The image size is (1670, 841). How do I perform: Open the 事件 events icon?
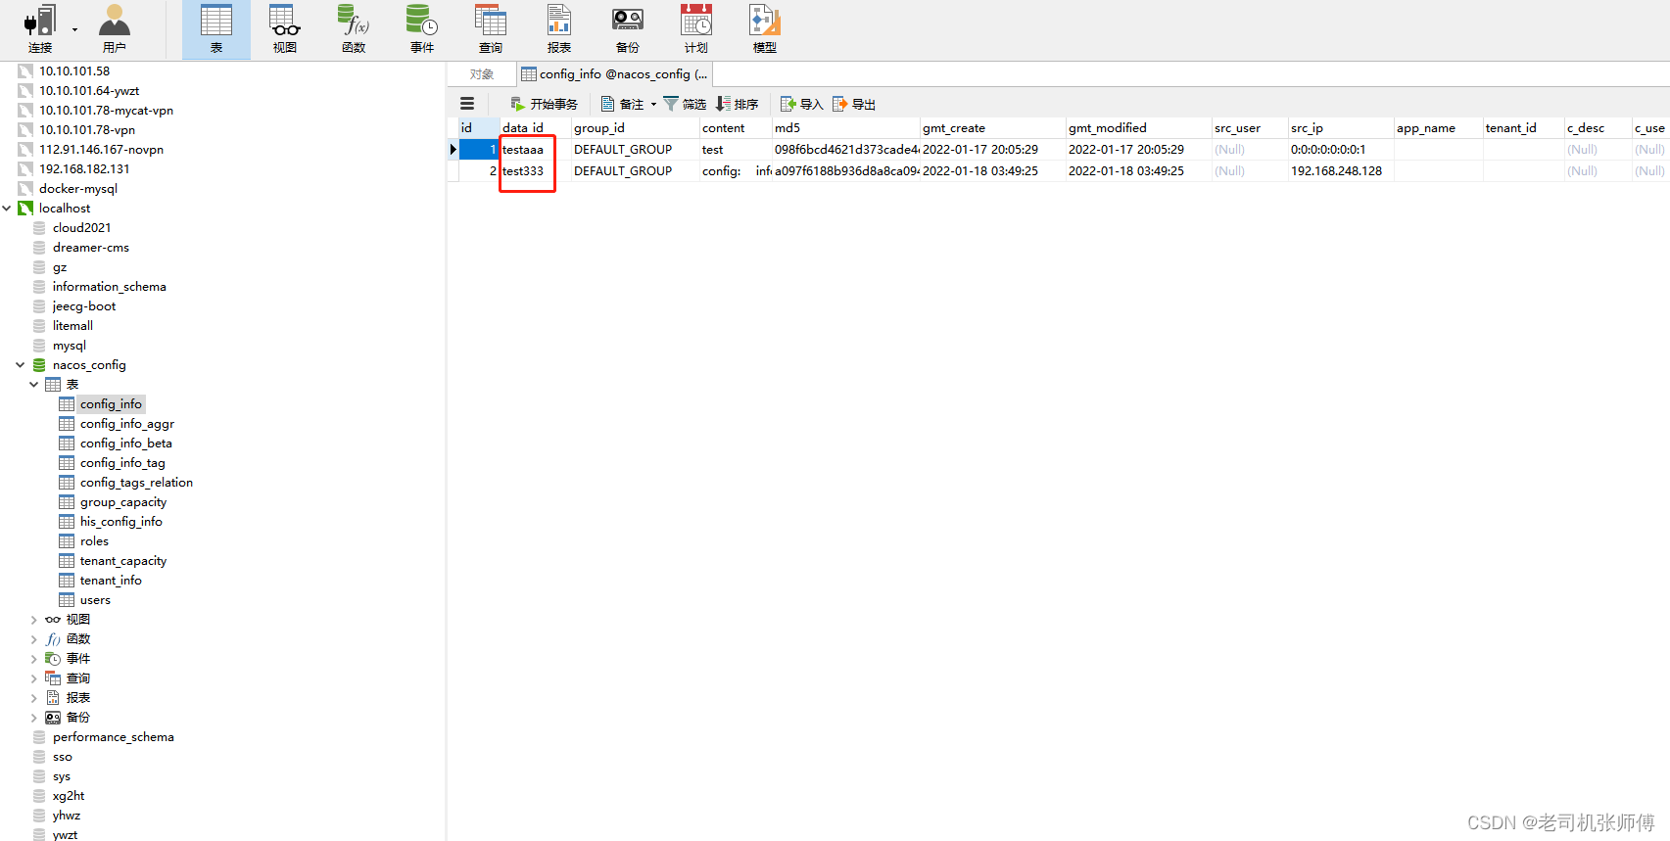coord(422,29)
